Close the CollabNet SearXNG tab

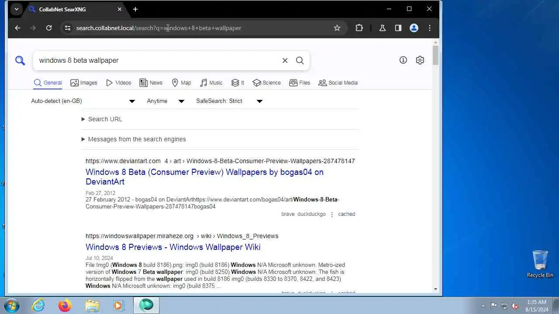[120, 9]
